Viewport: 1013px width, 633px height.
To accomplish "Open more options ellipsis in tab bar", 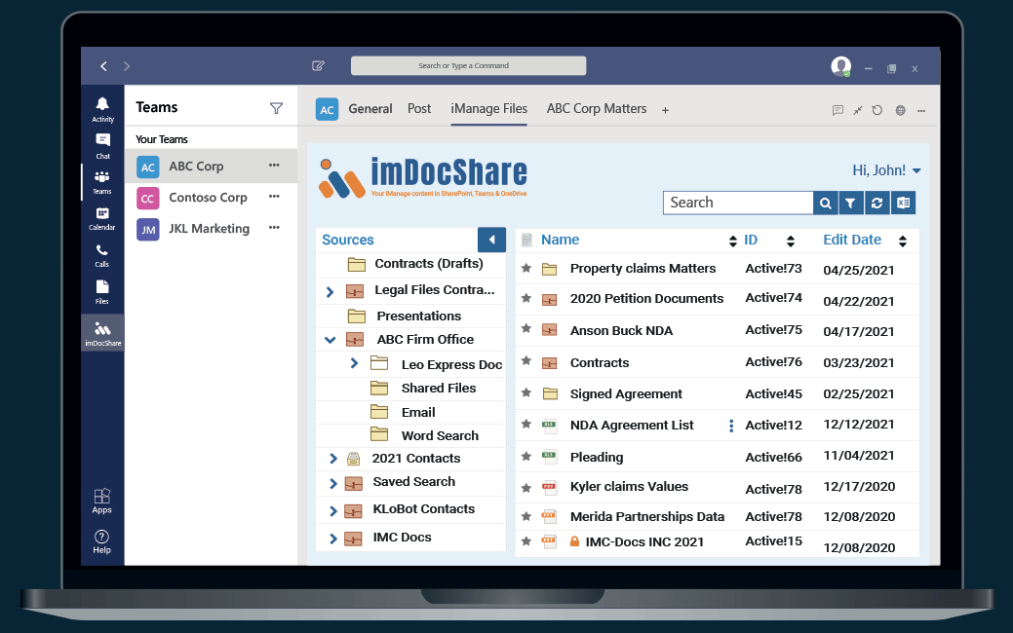I will click(x=921, y=110).
